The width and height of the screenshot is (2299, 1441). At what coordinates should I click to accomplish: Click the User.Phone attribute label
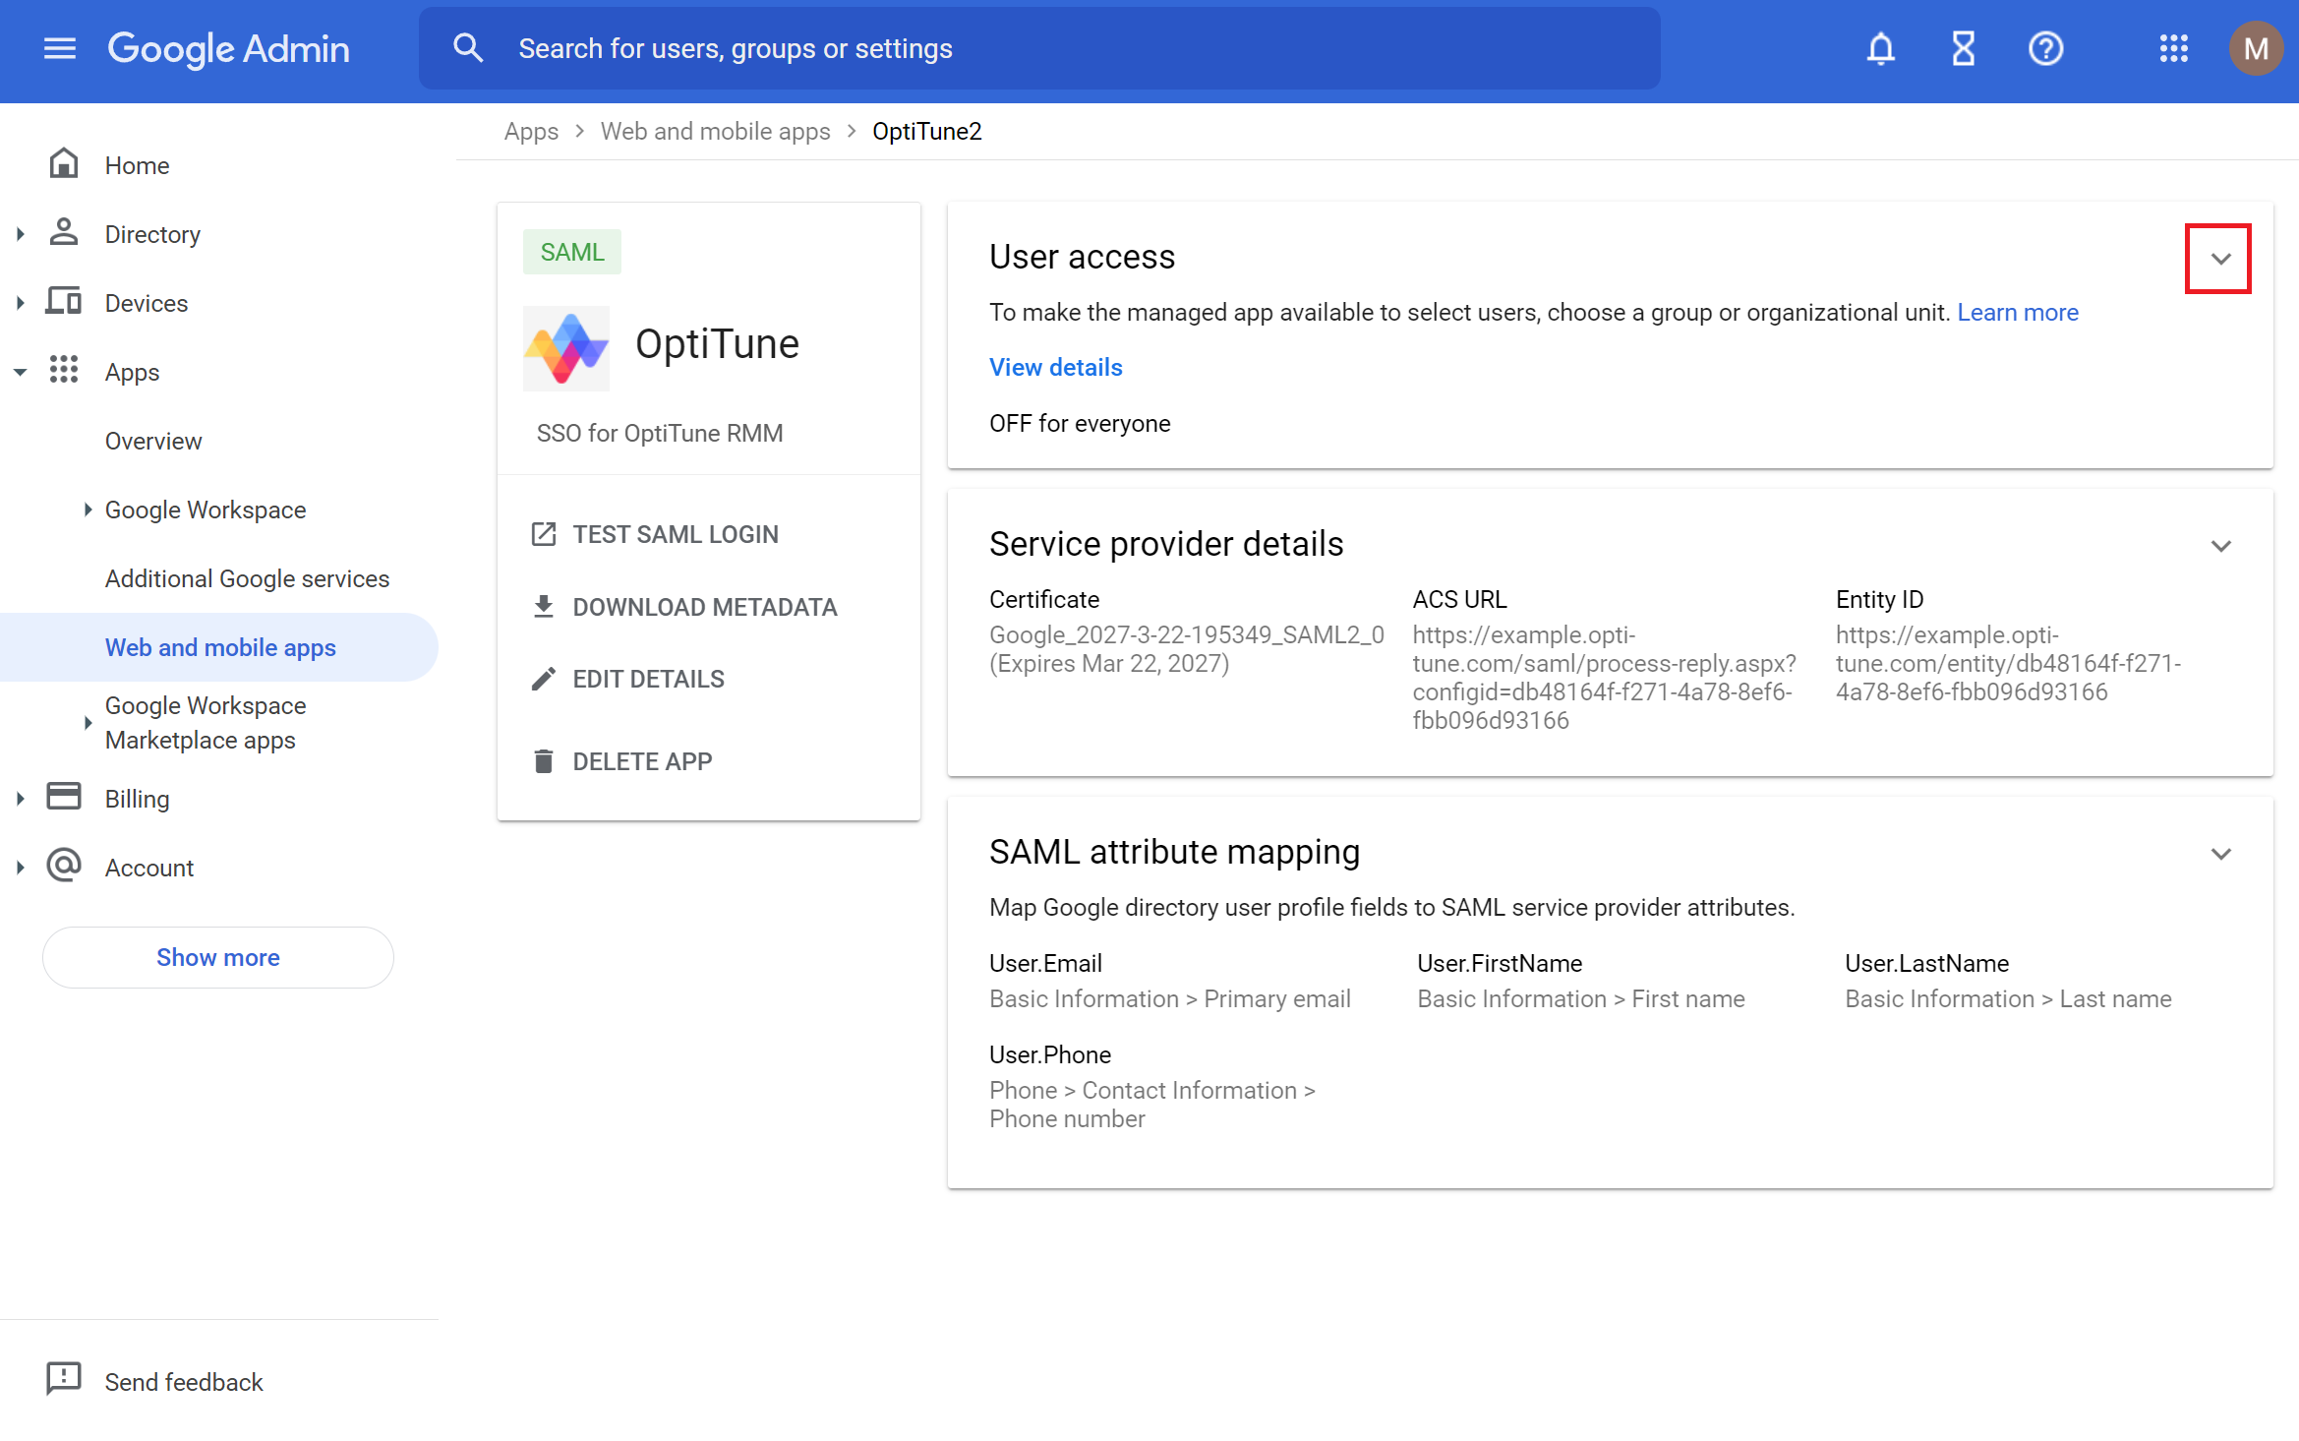click(x=1049, y=1054)
